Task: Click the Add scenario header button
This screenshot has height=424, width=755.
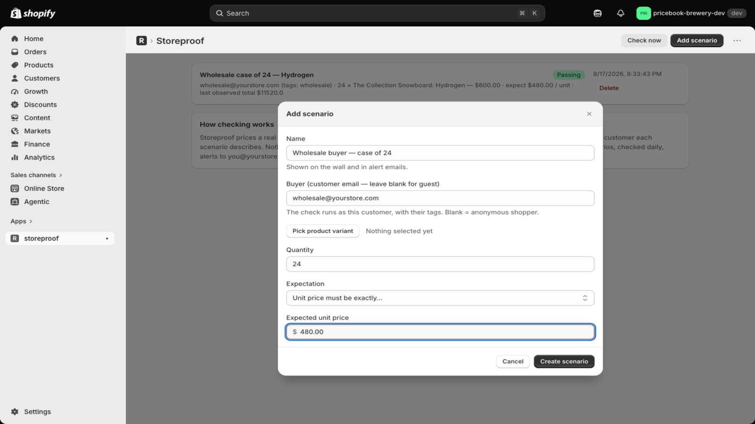Action: (x=697, y=41)
